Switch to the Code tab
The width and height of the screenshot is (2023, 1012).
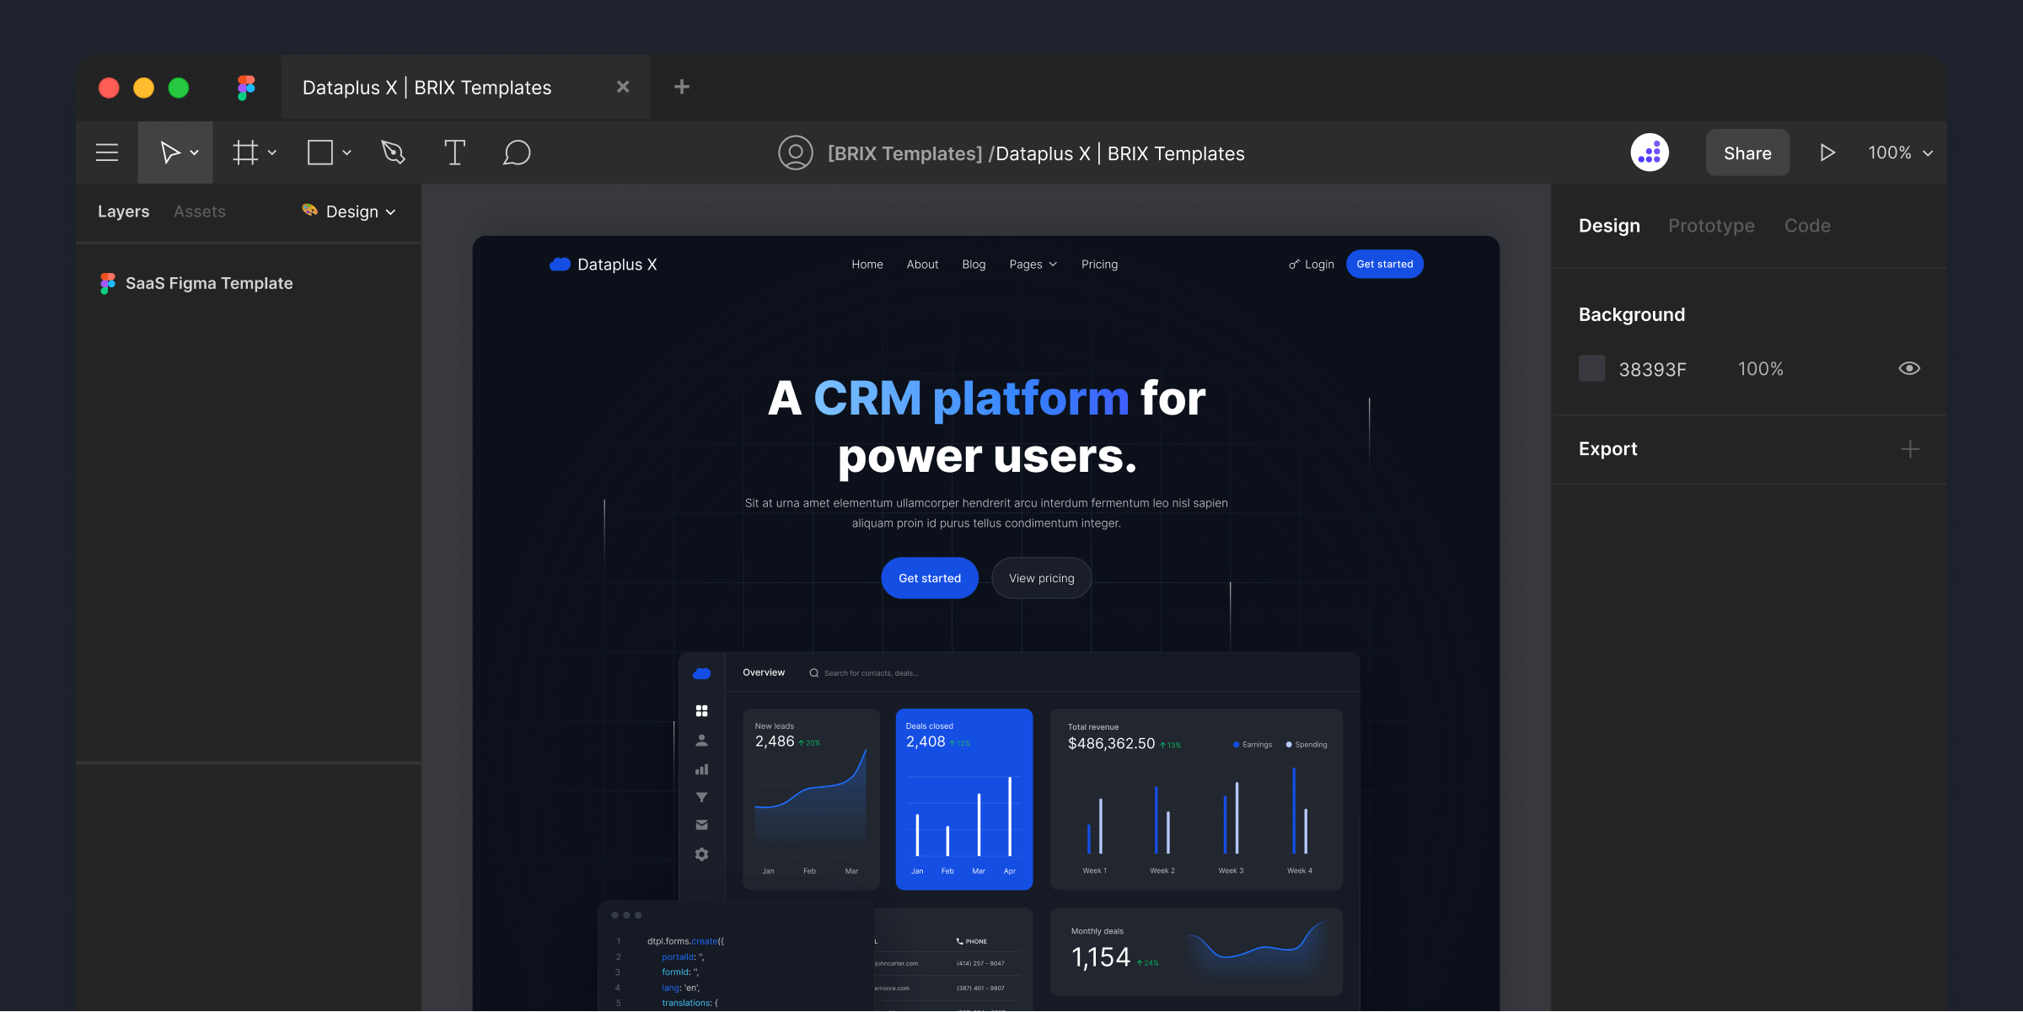(1807, 225)
